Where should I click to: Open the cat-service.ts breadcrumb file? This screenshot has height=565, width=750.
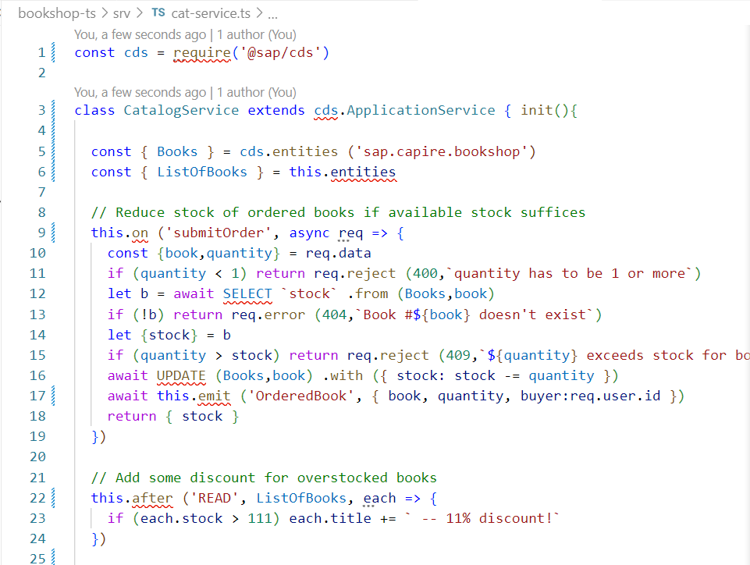211,13
